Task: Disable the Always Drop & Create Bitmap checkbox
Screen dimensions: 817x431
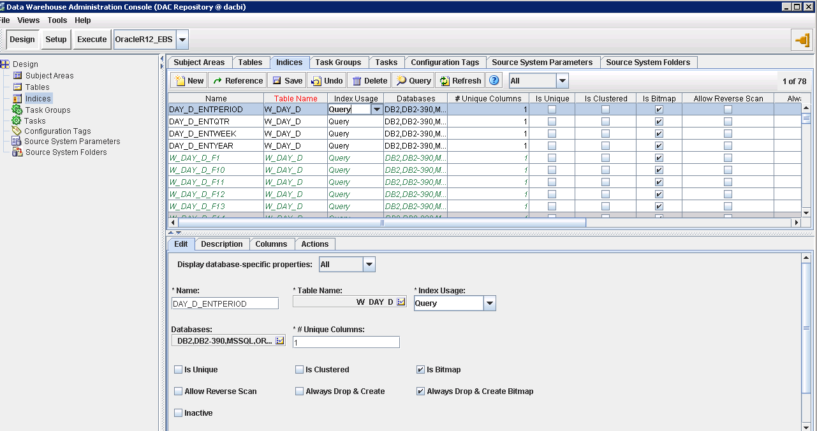Action: pos(420,391)
